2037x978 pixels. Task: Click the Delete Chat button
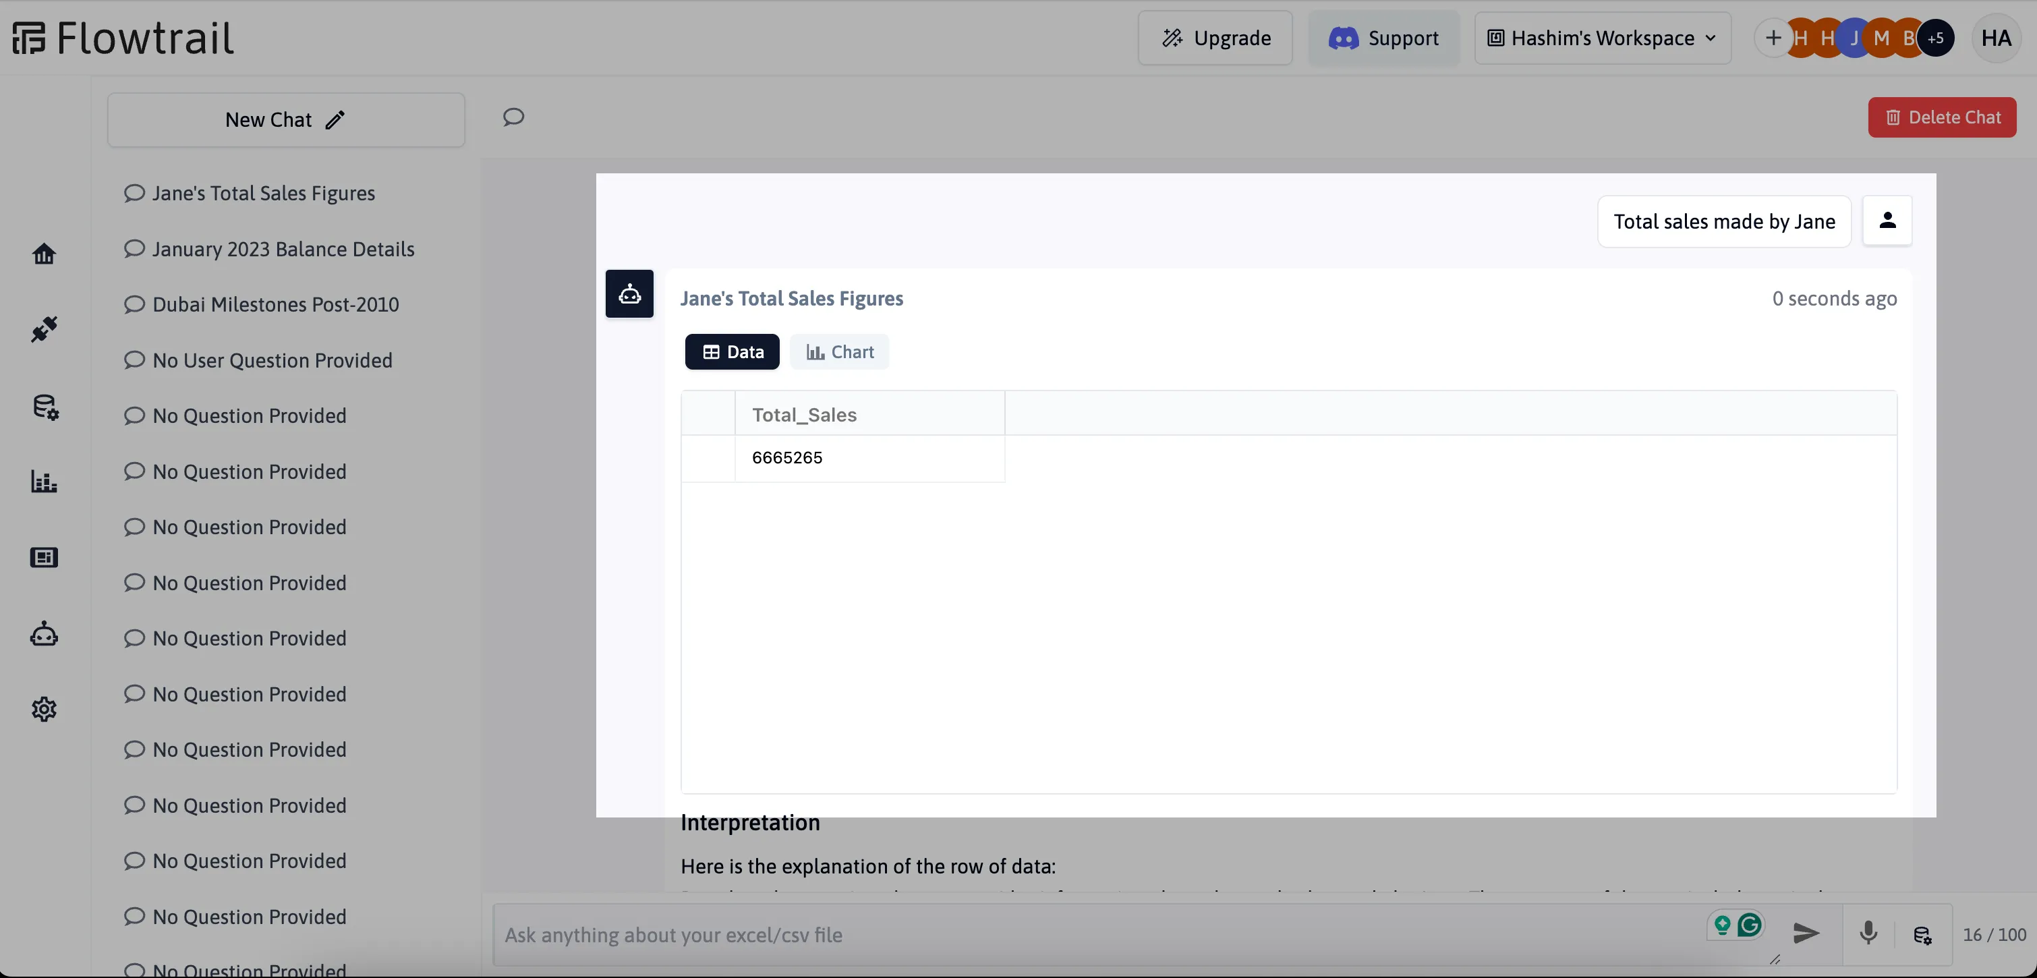1941,117
